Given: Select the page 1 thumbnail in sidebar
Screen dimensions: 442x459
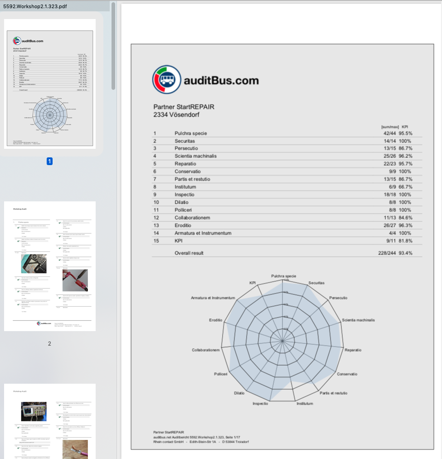Looking at the screenshot, I should coord(50,84).
